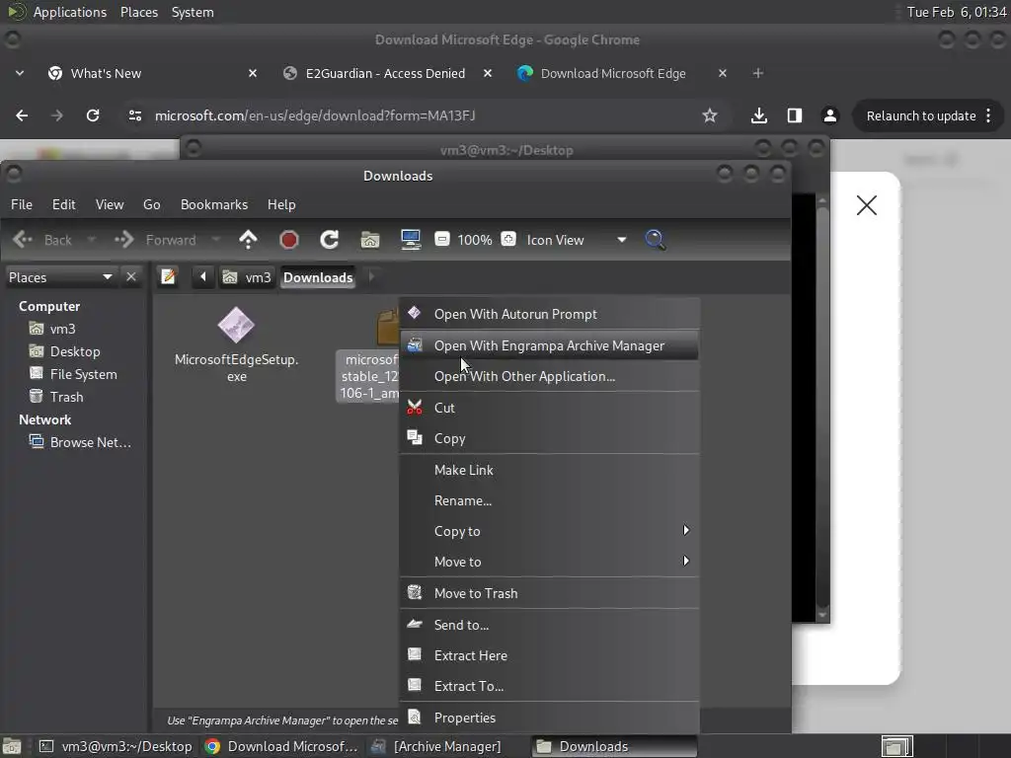Image resolution: width=1011 pixels, height=758 pixels.
Task: Click Chrome address bar URL
Action: tap(315, 116)
